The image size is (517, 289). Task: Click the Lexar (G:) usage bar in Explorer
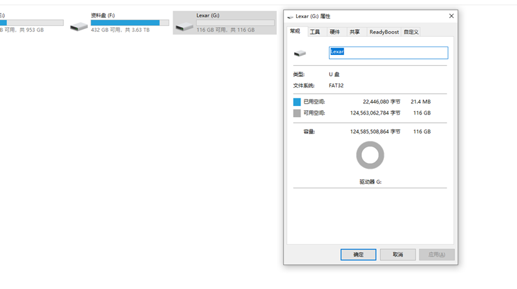click(235, 23)
